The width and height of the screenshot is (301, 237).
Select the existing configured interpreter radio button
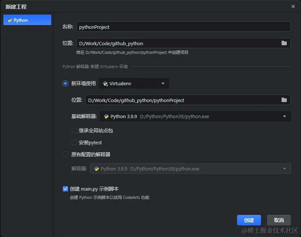[x=65, y=154]
